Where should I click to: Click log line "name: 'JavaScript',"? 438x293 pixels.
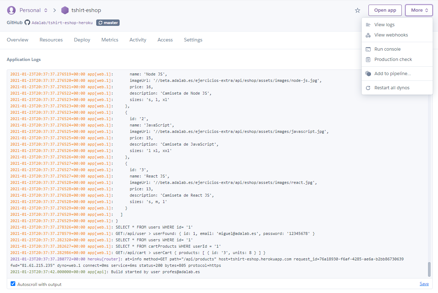pos(152,125)
